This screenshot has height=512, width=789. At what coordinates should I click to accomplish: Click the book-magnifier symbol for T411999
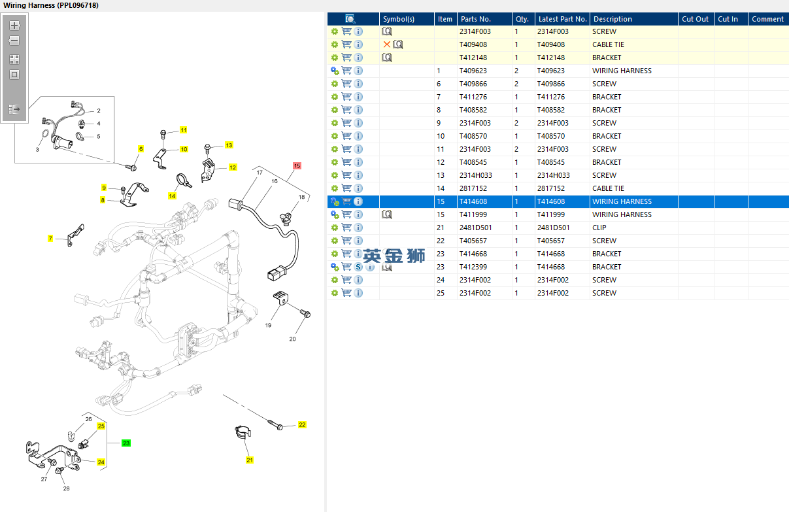coord(387,214)
